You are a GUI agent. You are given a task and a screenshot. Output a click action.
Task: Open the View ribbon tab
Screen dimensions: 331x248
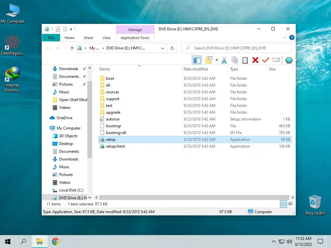click(106, 38)
